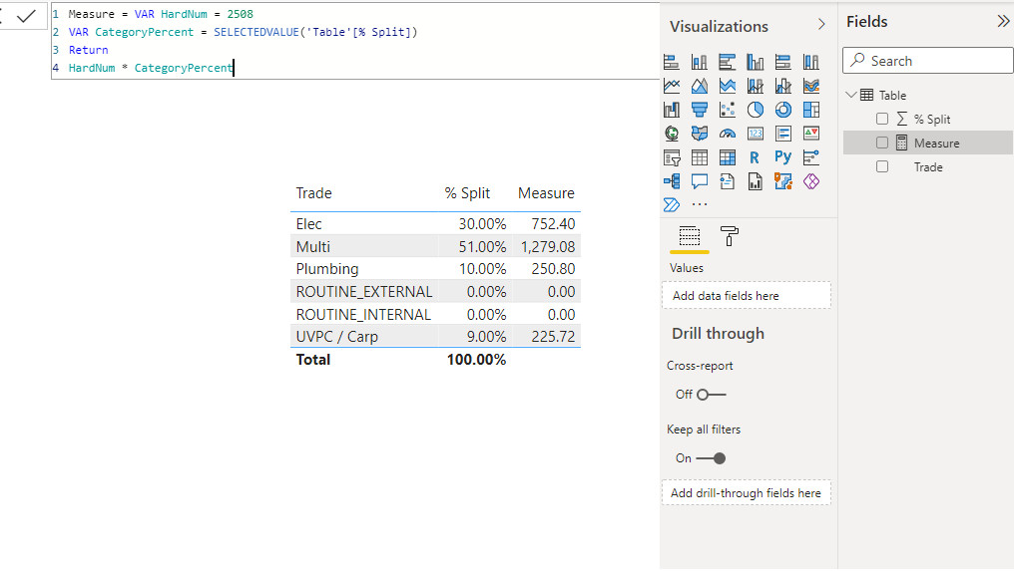Insert a Decomposition tree visual
The height and width of the screenshot is (572, 1018).
672,181
